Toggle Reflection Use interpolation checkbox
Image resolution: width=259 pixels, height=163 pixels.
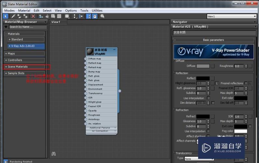(209, 98)
